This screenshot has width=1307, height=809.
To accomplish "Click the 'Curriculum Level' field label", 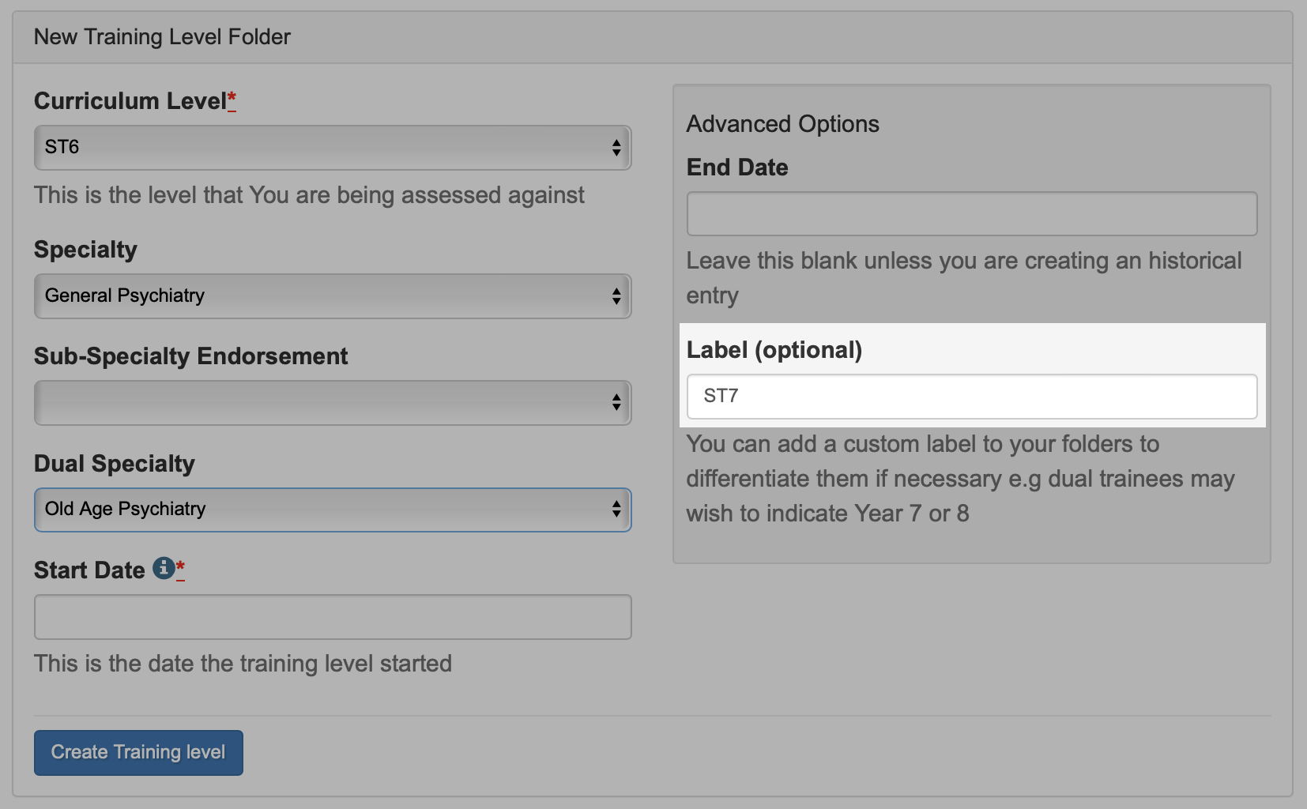I will coord(130,101).
